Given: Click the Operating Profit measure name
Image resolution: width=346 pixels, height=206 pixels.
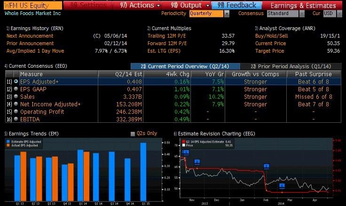Looking at the screenshot, I should click(42, 112).
